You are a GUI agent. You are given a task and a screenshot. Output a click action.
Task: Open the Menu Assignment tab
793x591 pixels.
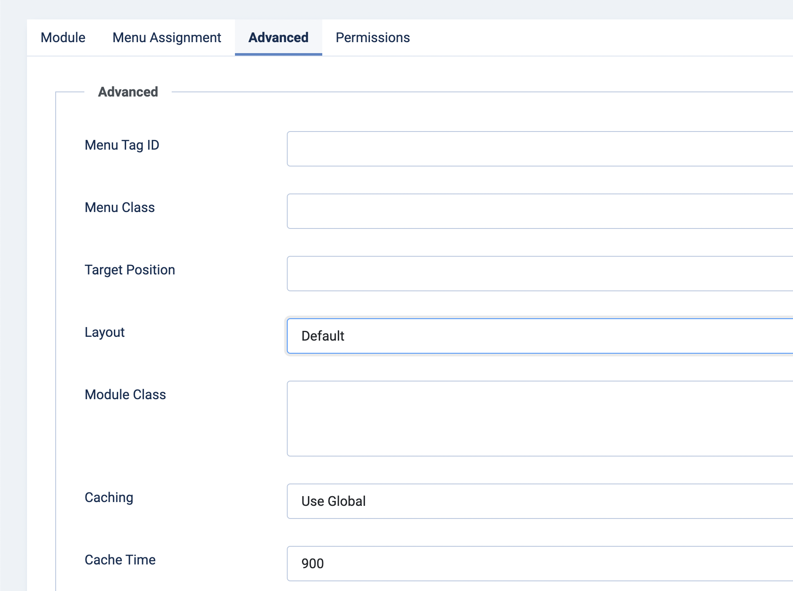coord(167,38)
